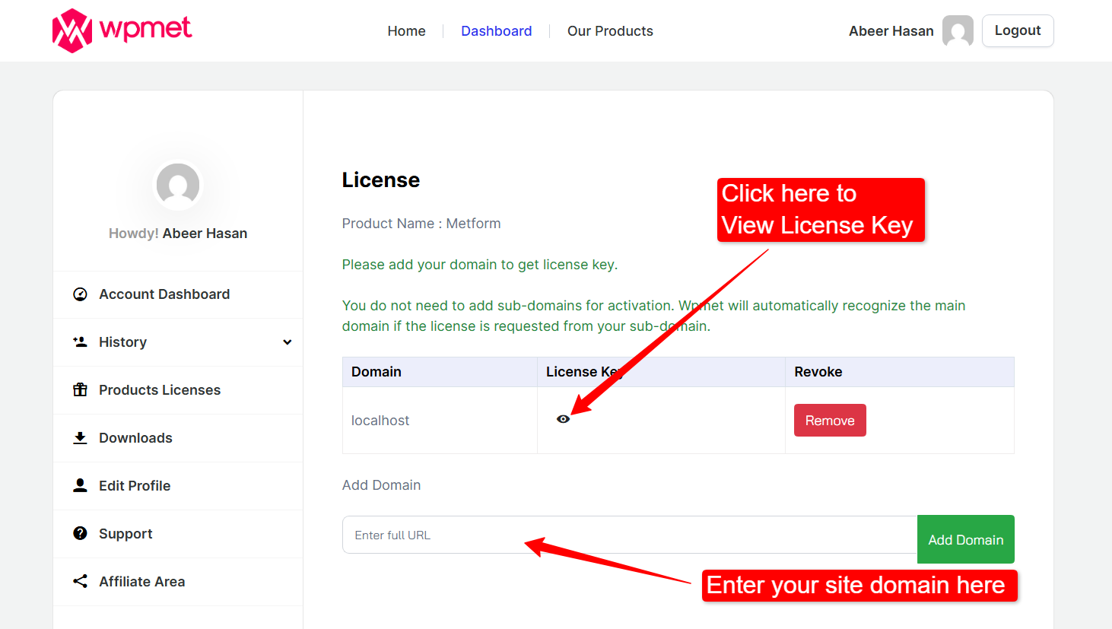
Task: Click the Account Dashboard gauge icon
Action: coord(80,294)
